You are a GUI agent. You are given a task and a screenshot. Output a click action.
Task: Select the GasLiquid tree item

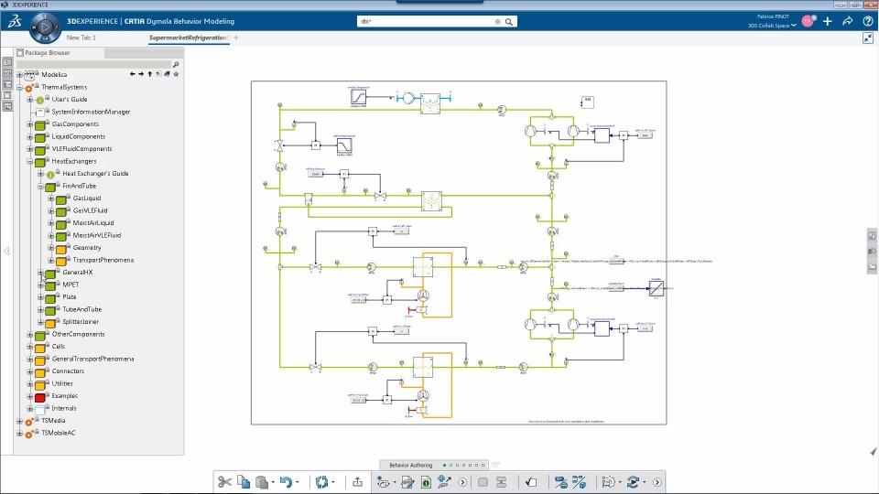coord(87,199)
